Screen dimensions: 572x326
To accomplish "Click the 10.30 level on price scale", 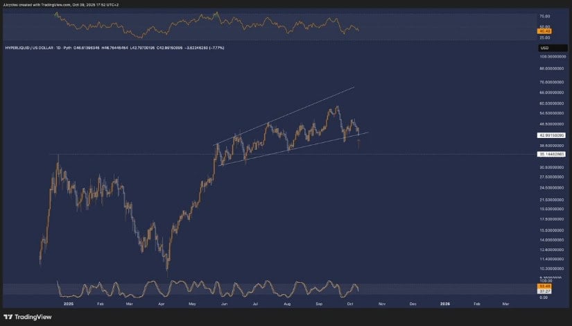I will tap(553, 268).
